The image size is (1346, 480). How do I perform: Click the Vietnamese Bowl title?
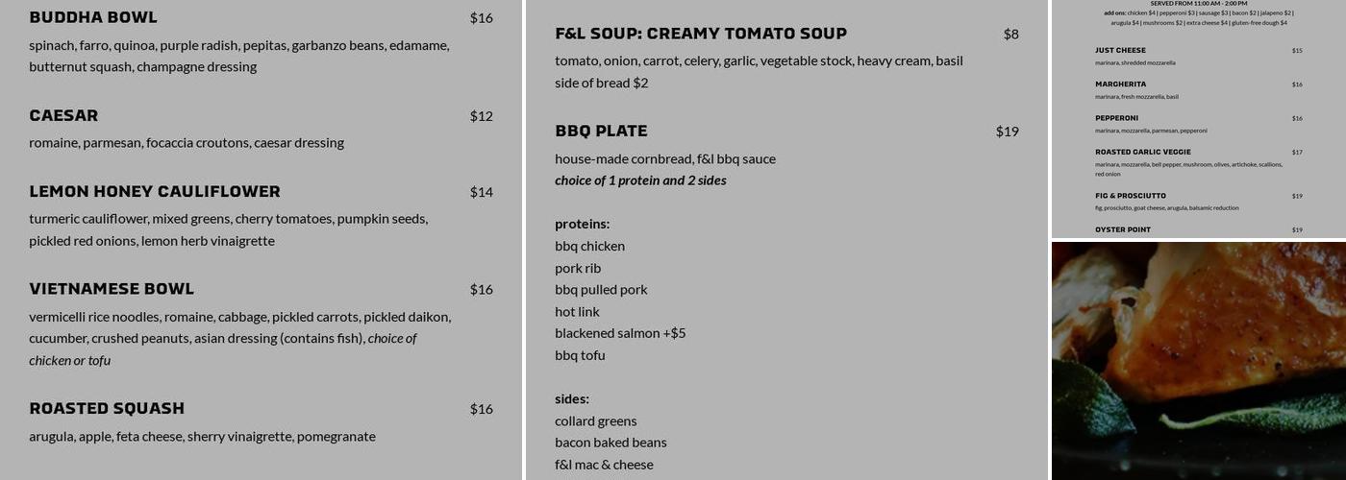click(x=112, y=289)
